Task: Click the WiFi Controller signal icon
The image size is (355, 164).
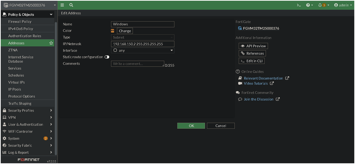Action: point(4,131)
